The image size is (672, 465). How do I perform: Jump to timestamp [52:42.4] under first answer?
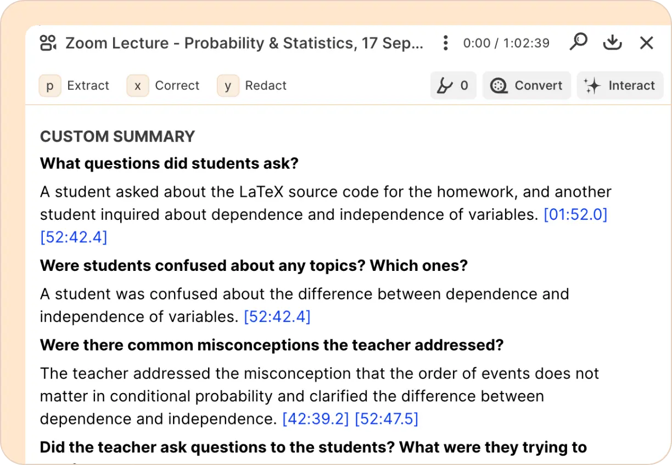tap(74, 237)
